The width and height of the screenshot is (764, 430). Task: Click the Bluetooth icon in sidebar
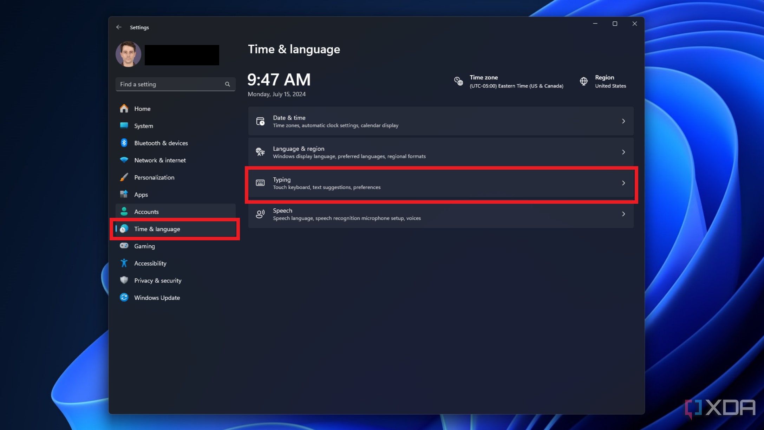click(124, 143)
